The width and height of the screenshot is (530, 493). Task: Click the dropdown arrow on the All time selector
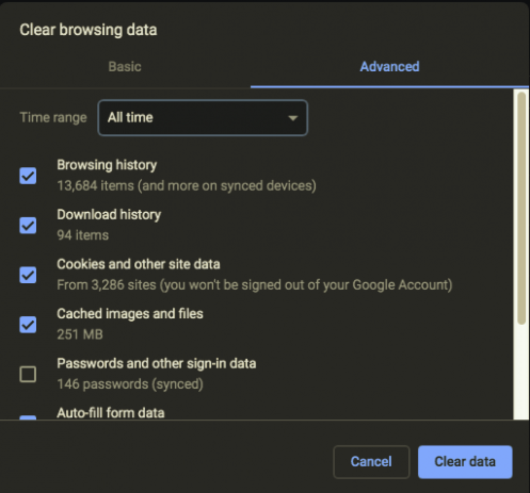292,118
